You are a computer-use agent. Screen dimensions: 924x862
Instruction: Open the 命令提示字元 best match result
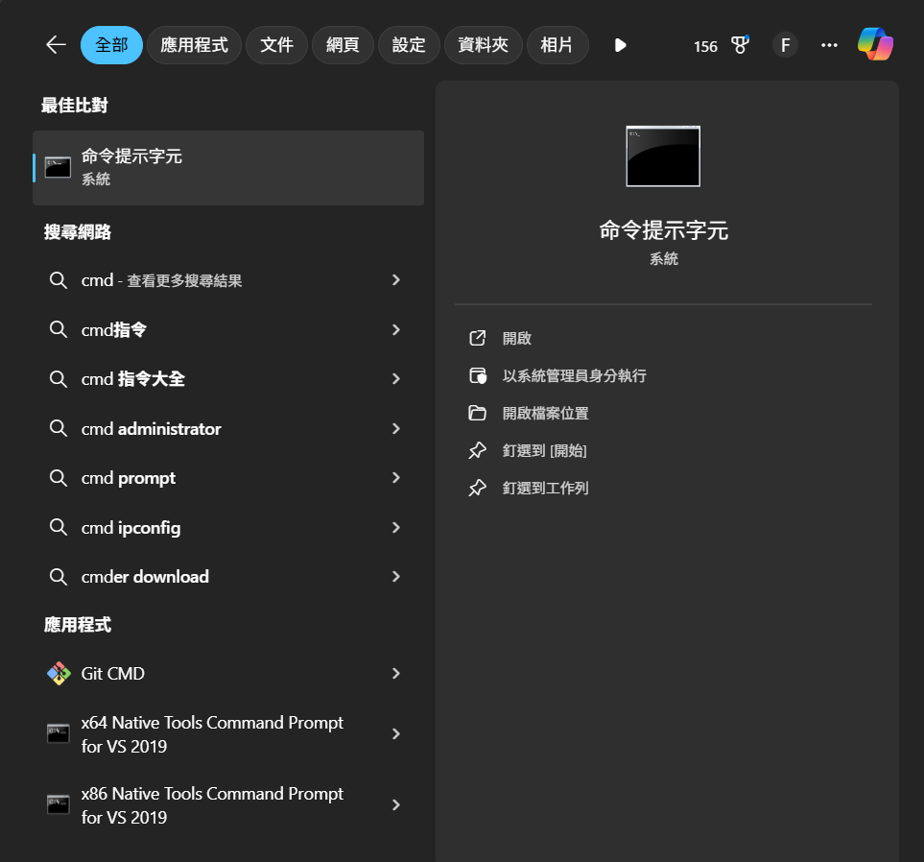click(x=228, y=167)
